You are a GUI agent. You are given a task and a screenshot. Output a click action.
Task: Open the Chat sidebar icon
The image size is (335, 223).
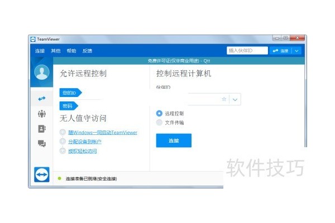[x=42, y=143]
